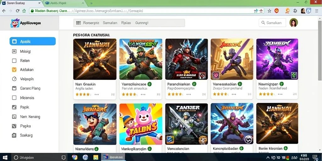Switch to the first browser tab
Screen dimensions: 322x161
[22, 3]
